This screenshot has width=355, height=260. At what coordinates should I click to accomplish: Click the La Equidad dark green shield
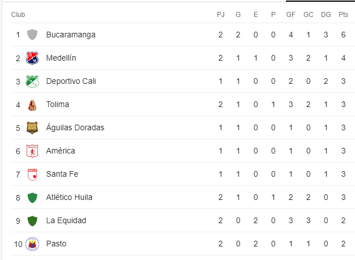pyautogui.click(x=32, y=221)
